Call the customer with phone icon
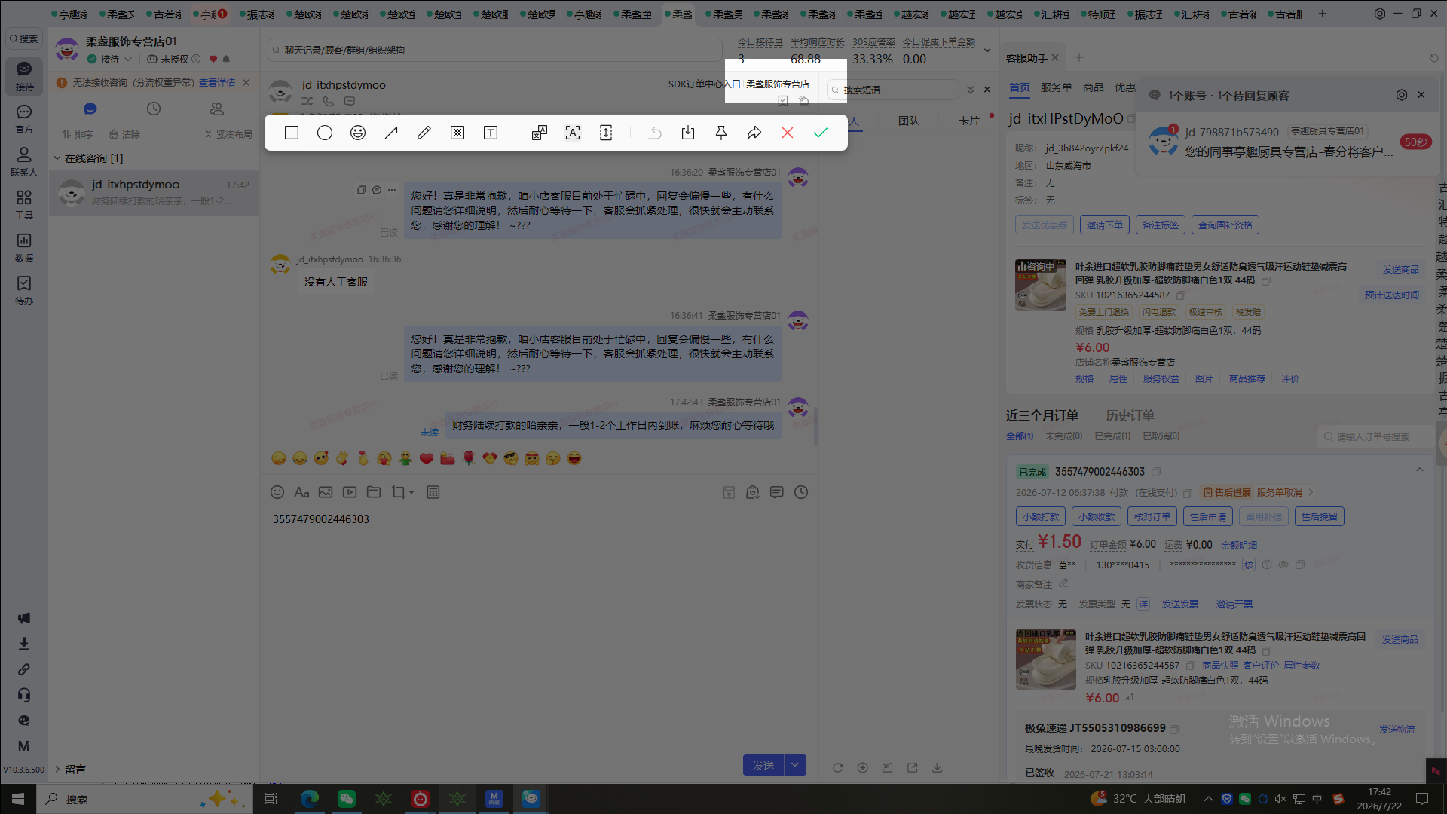 click(x=328, y=101)
